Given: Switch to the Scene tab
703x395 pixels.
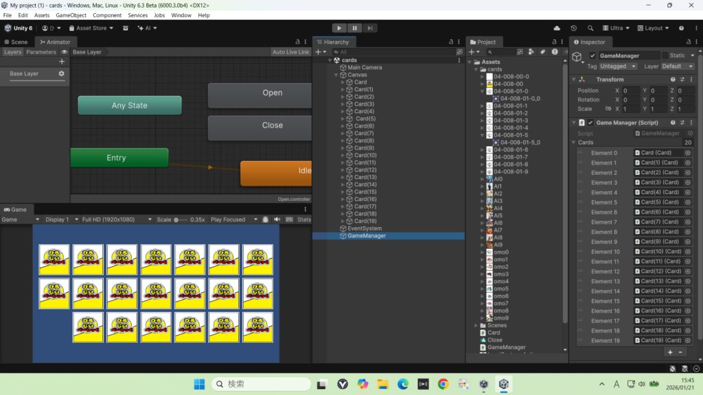Looking at the screenshot, I should 16,42.
